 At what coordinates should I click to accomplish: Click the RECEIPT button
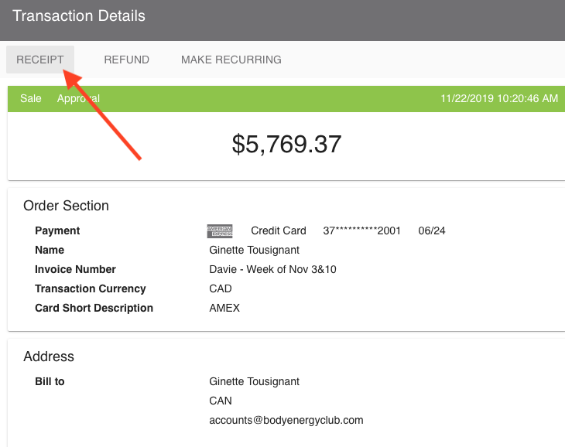point(40,60)
